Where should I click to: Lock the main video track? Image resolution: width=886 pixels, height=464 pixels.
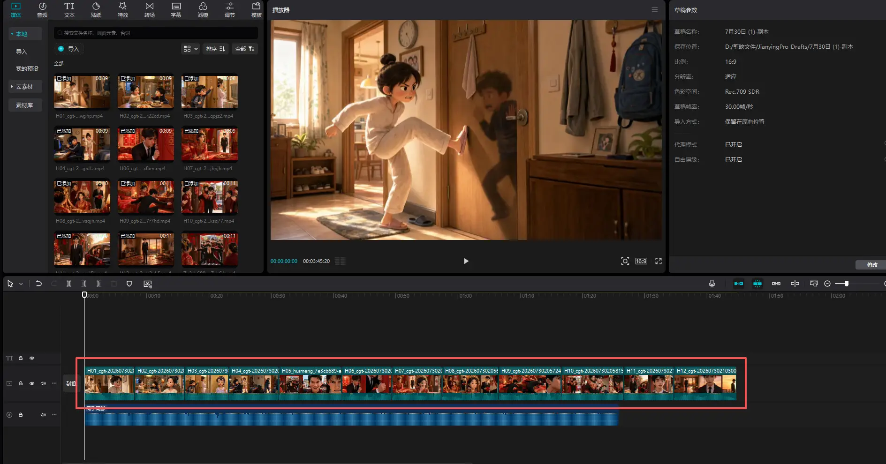pyautogui.click(x=21, y=383)
